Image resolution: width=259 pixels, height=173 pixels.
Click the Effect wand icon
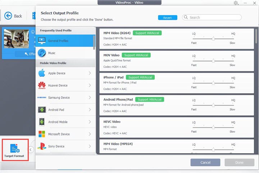(x=26, y=54)
